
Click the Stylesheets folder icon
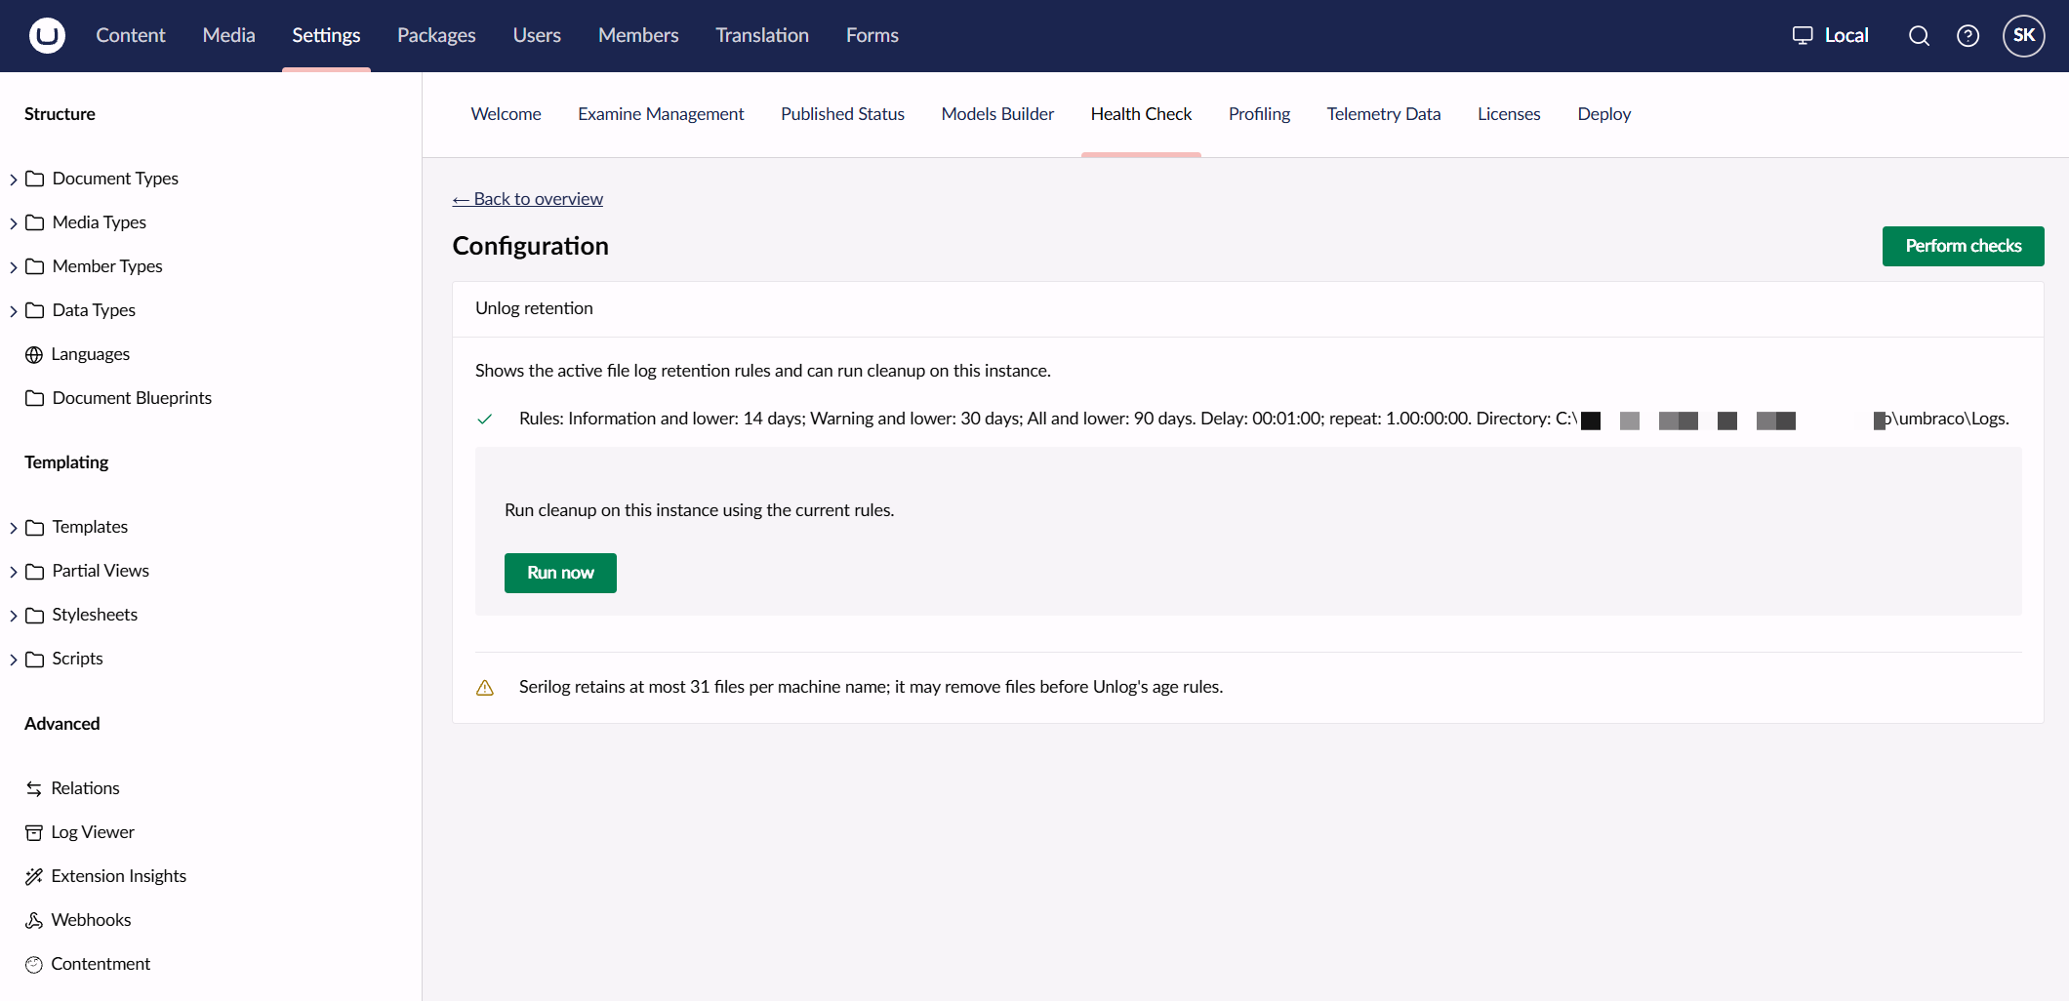(x=35, y=615)
